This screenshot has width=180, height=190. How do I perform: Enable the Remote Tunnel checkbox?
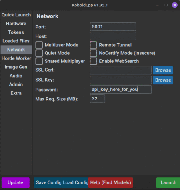(x=93, y=45)
